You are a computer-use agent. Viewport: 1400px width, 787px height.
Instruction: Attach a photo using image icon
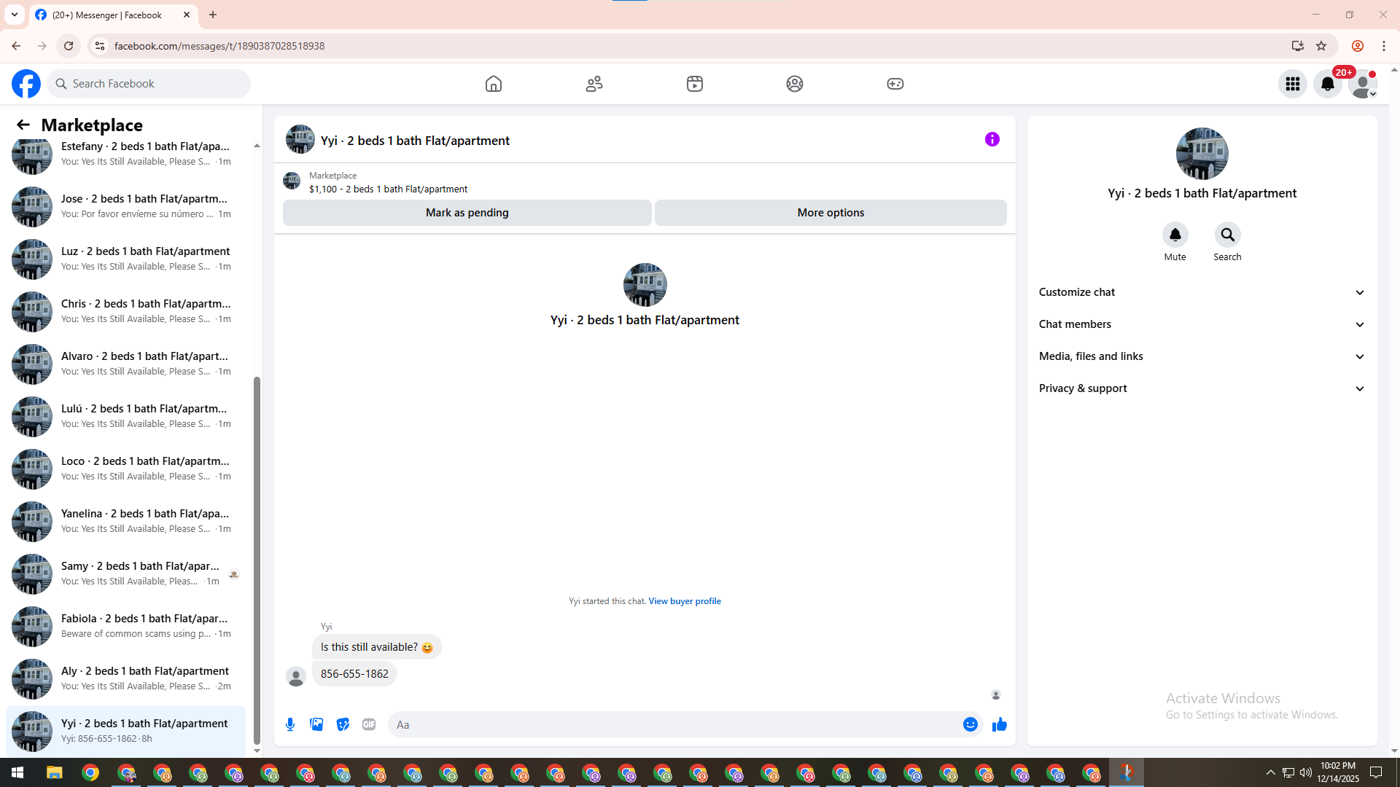point(316,724)
